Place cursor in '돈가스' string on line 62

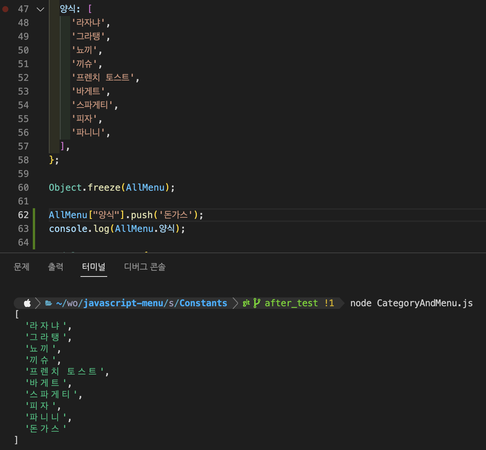click(175, 215)
